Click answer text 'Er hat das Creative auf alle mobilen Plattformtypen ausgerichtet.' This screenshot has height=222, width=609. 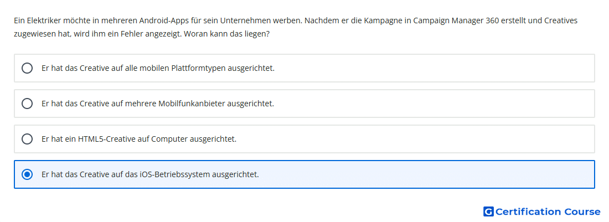click(x=158, y=68)
